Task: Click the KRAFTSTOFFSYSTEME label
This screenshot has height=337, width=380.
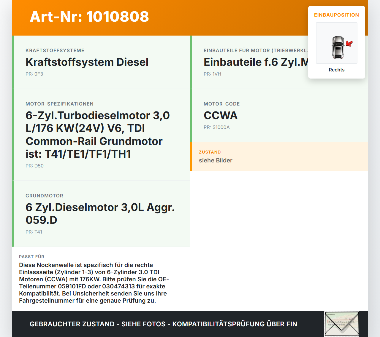Action: coord(55,51)
